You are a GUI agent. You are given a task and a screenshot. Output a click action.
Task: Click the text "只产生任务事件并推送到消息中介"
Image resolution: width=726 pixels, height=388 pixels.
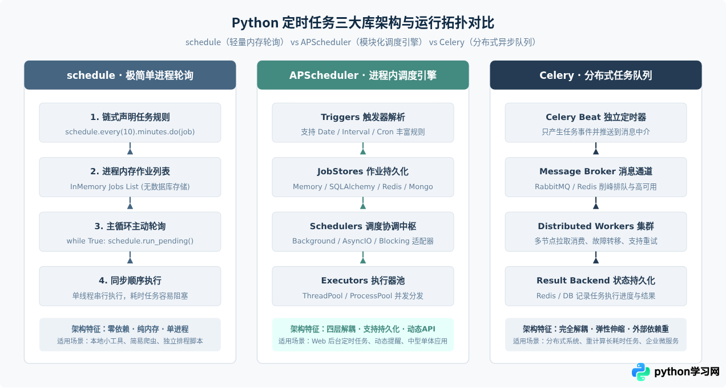tap(596, 132)
